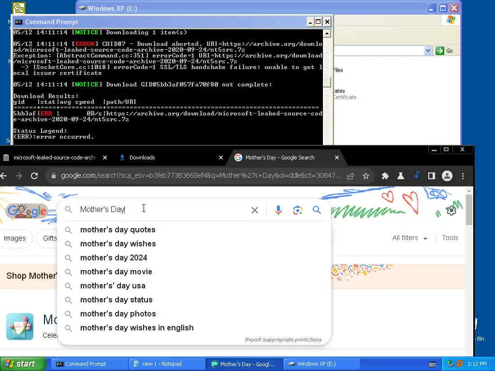The image size is (495, 371).
Task: Click the browser back arrow
Action: [3, 176]
